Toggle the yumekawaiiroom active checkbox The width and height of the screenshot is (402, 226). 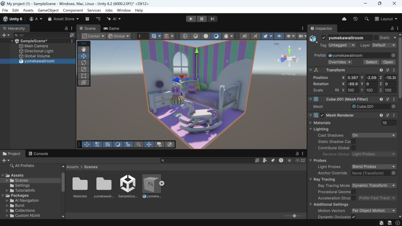pos(323,38)
